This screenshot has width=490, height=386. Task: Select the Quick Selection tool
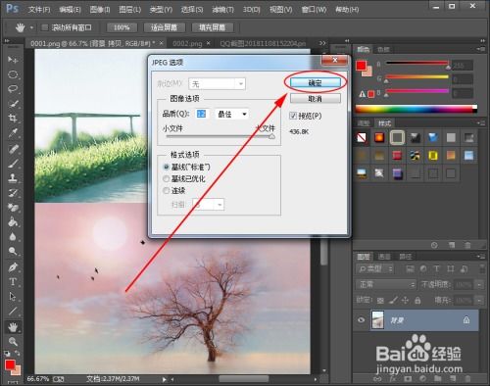pyautogui.click(x=13, y=104)
